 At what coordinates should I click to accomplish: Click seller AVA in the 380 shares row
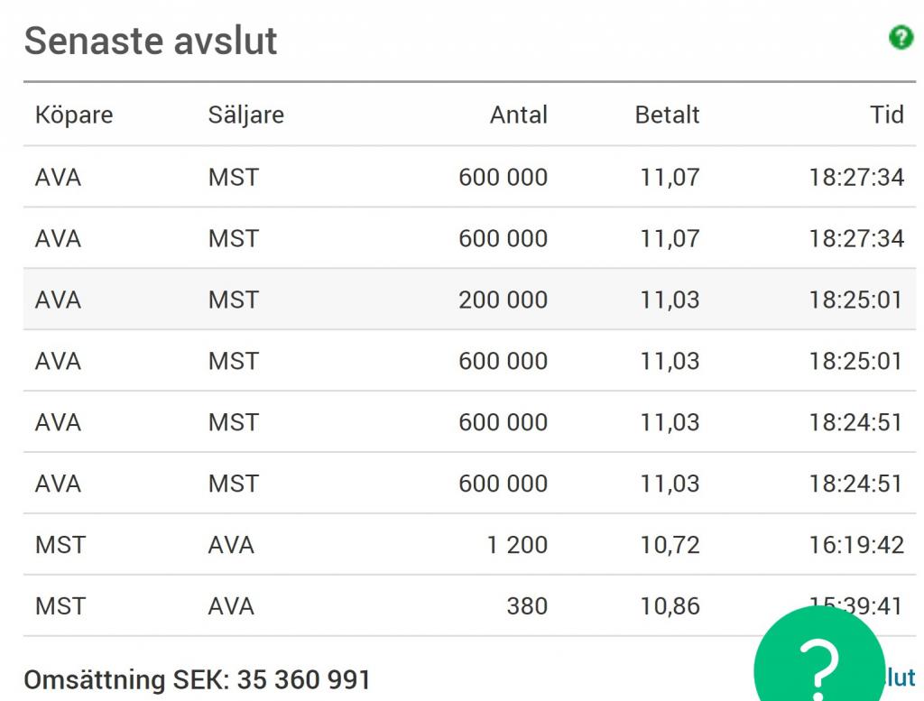[231, 606]
